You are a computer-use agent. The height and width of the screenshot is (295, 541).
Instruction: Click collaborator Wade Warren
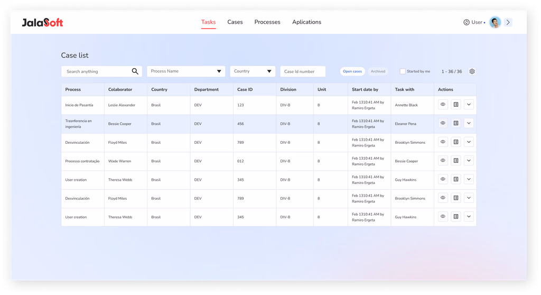(x=119, y=161)
